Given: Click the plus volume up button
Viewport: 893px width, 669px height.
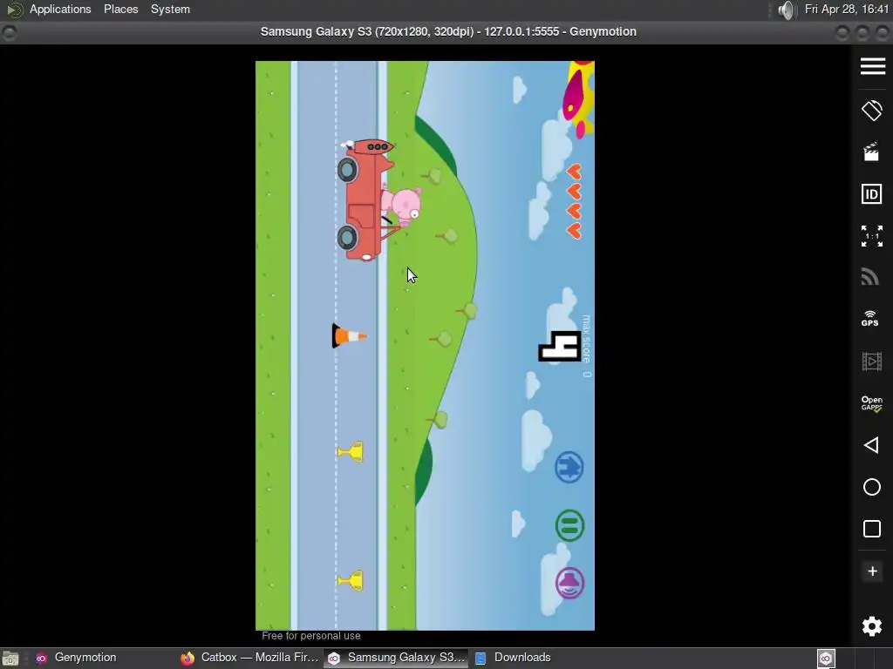Looking at the screenshot, I should pyautogui.click(x=872, y=571).
